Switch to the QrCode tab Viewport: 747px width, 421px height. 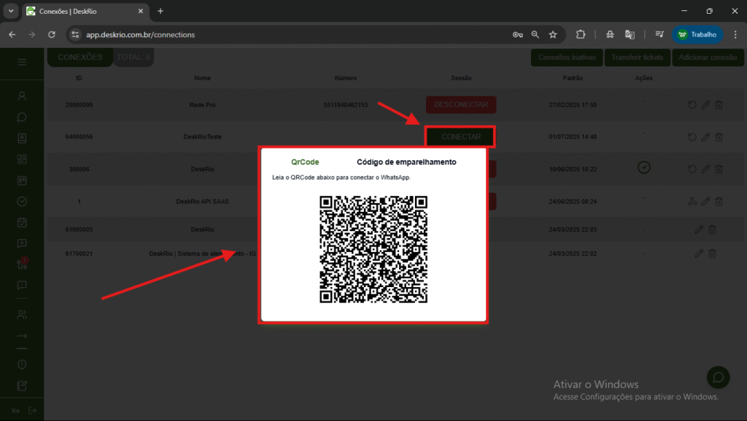(x=305, y=162)
